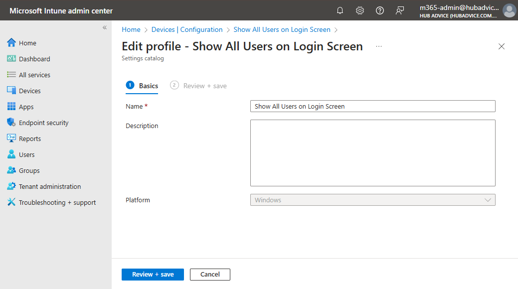Click the Troubleshooting + support wrench icon
The width and height of the screenshot is (518, 289).
(x=11, y=202)
